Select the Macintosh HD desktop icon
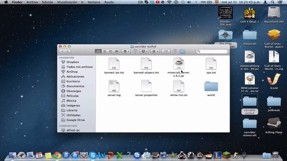 (274, 15)
